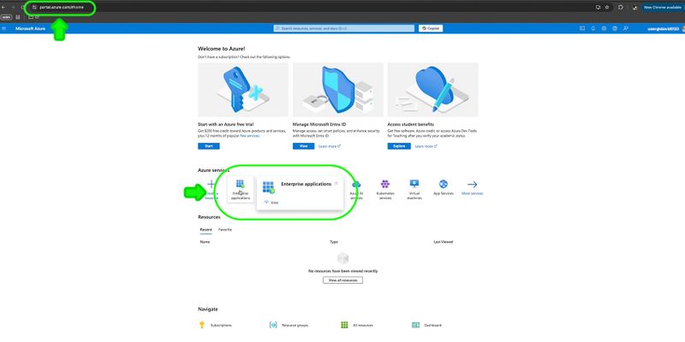685x342 pixels.
Task: Open Kubernetes services icon
Action: pyautogui.click(x=384, y=184)
